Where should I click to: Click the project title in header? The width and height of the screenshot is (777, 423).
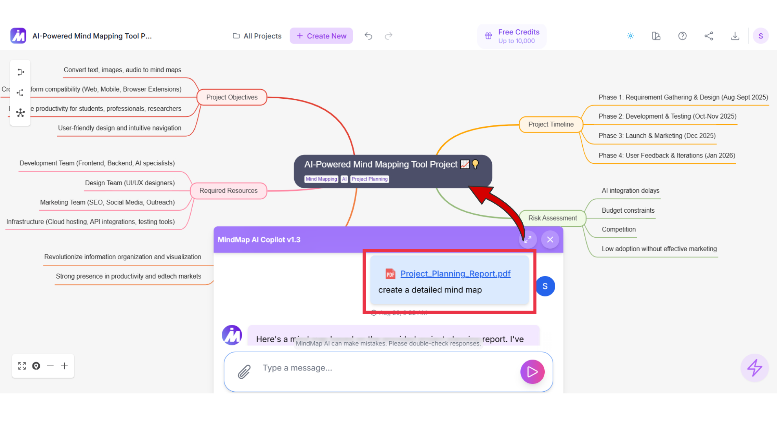pyautogui.click(x=92, y=36)
